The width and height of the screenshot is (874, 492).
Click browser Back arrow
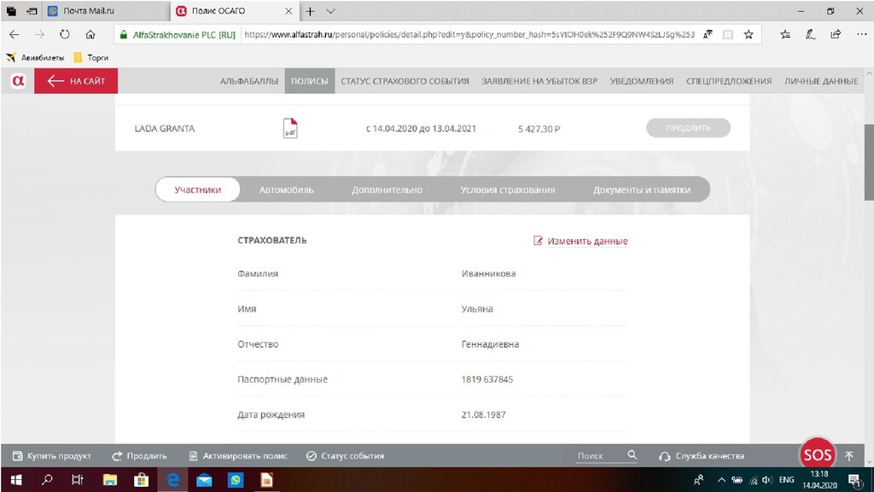click(x=15, y=34)
